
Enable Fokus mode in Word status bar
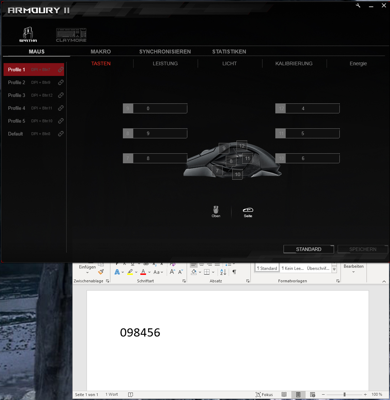pyautogui.click(x=264, y=395)
